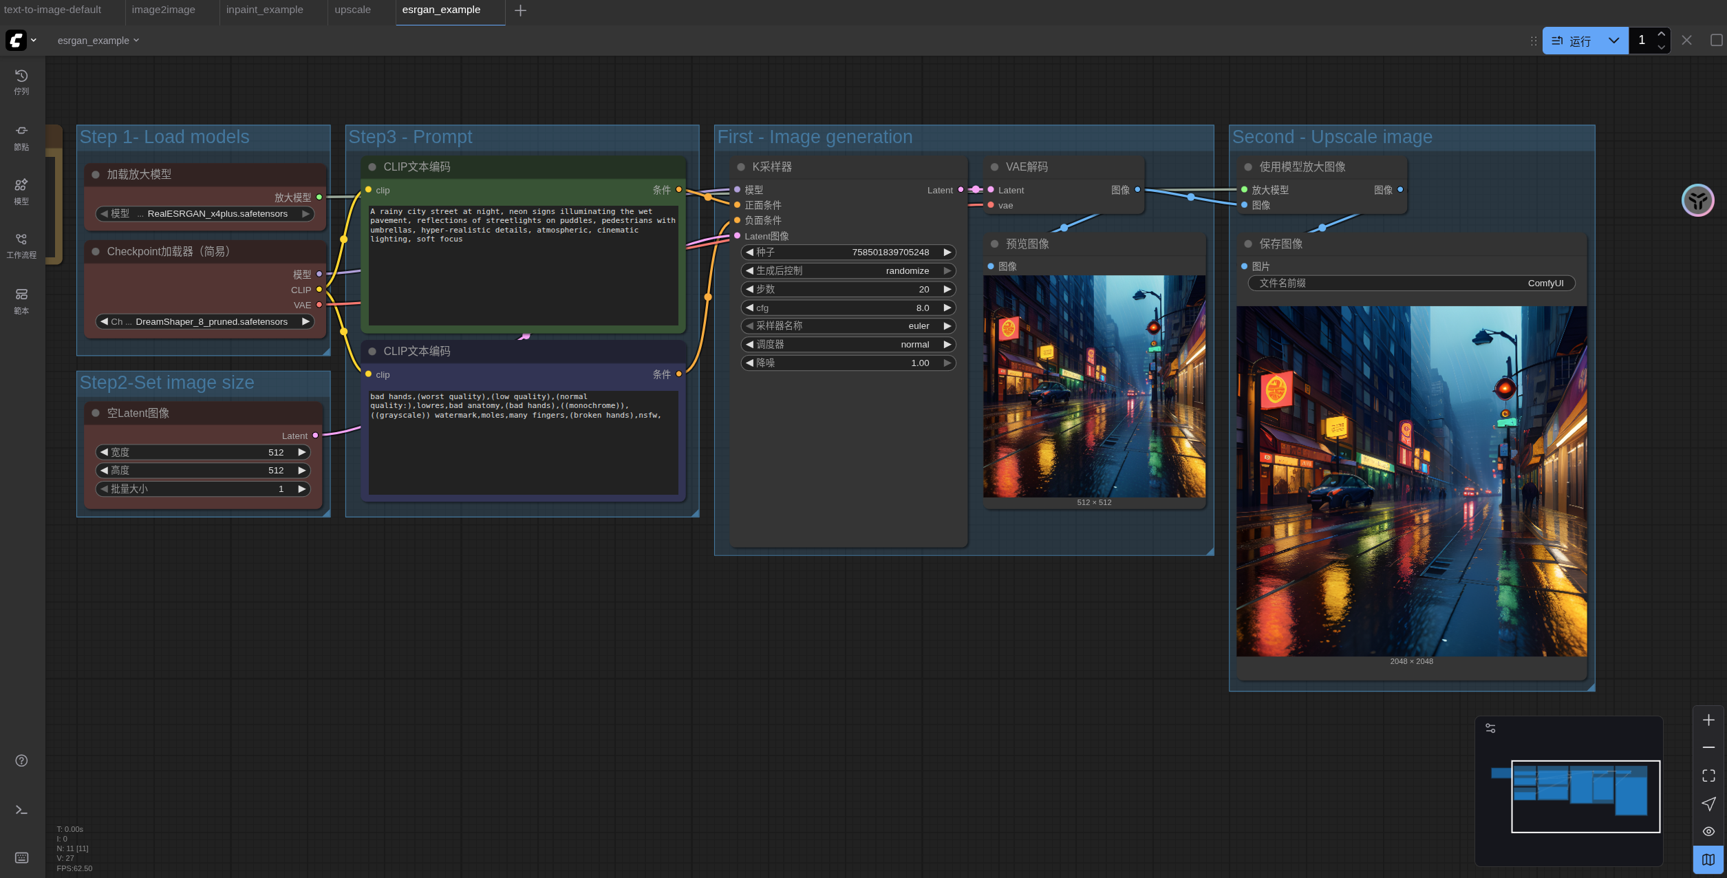1727x878 pixels.
Task: Switch to the upscale tab
Action: [353, 10]
